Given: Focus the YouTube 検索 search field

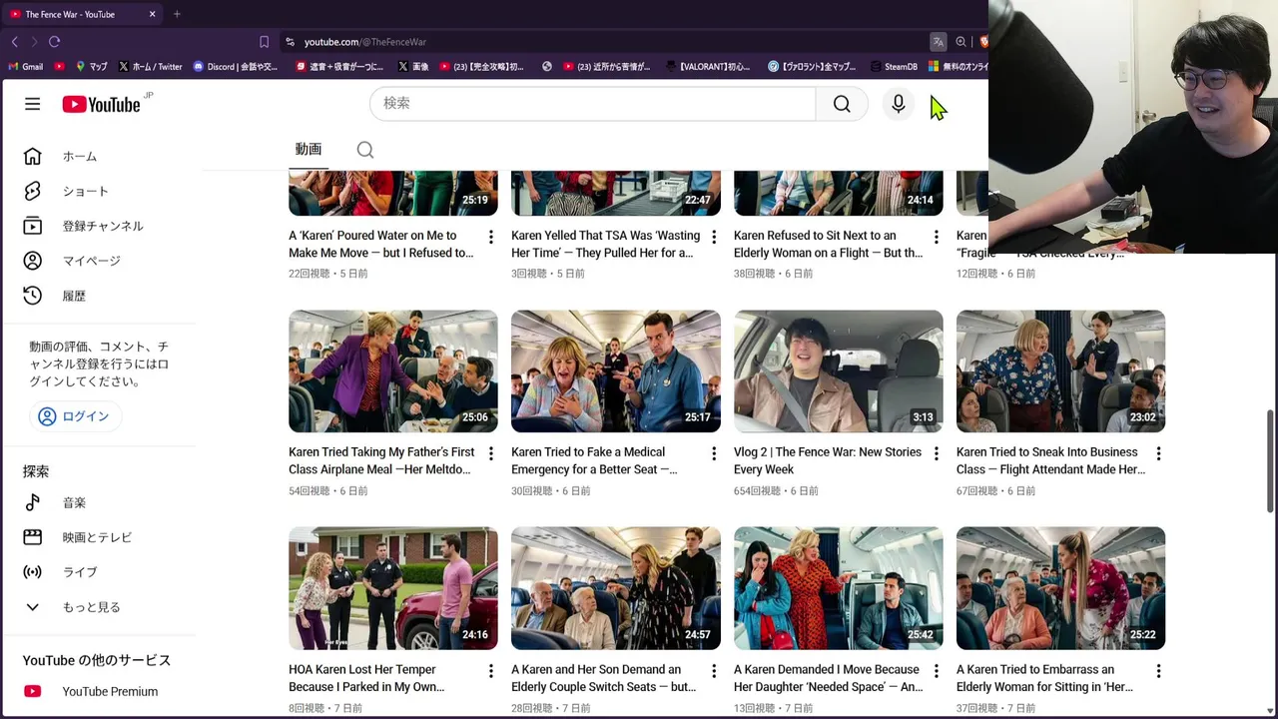Looking at the screenshot, I should click(593, 104).
